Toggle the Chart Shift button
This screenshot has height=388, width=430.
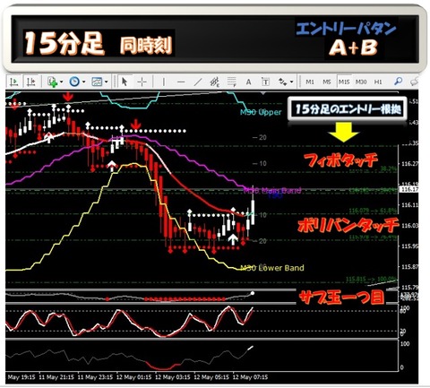(31, 82)
